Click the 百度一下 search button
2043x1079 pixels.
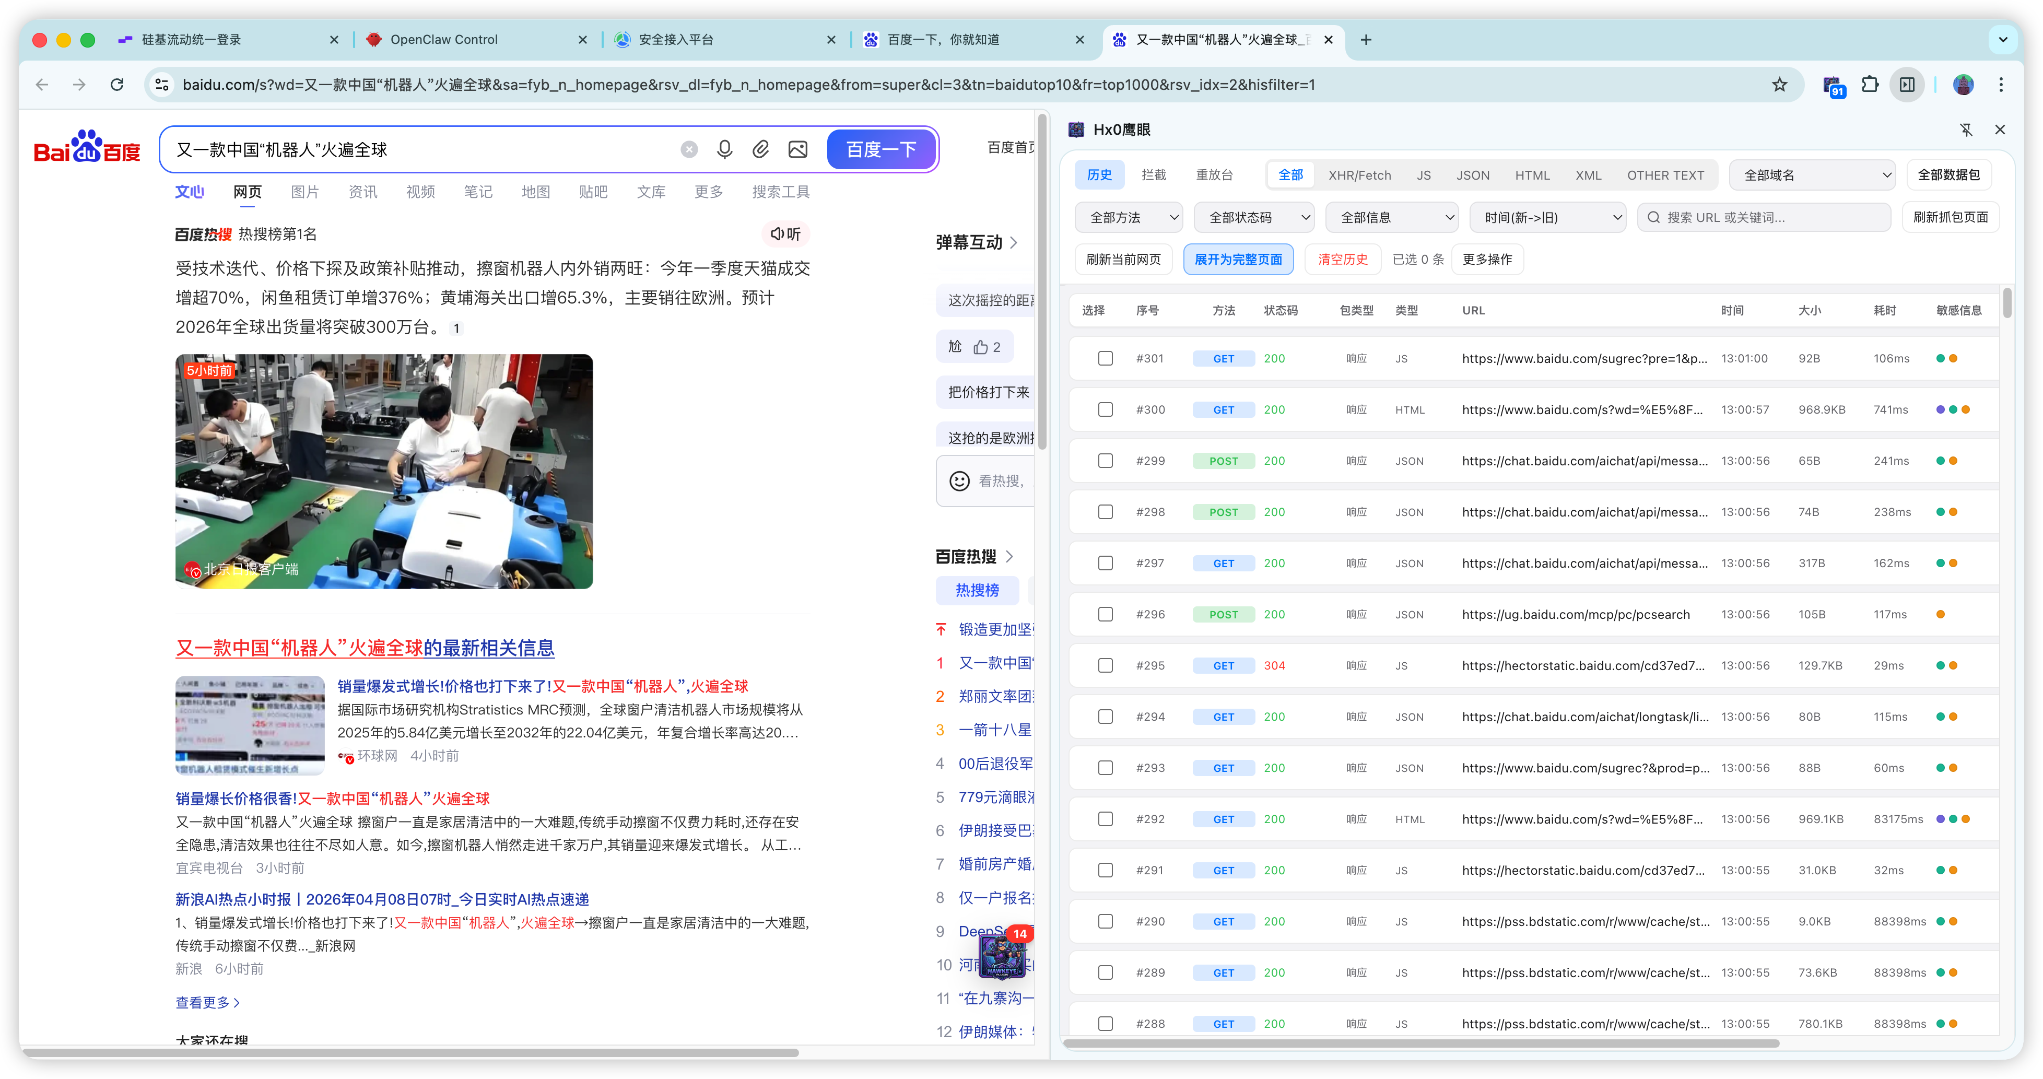[881, 150]
